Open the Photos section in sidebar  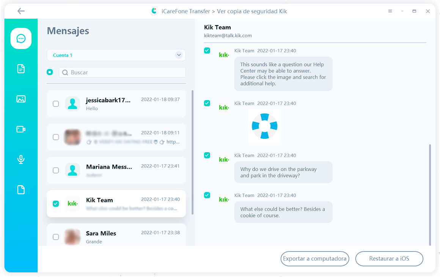tap(21, 99)
